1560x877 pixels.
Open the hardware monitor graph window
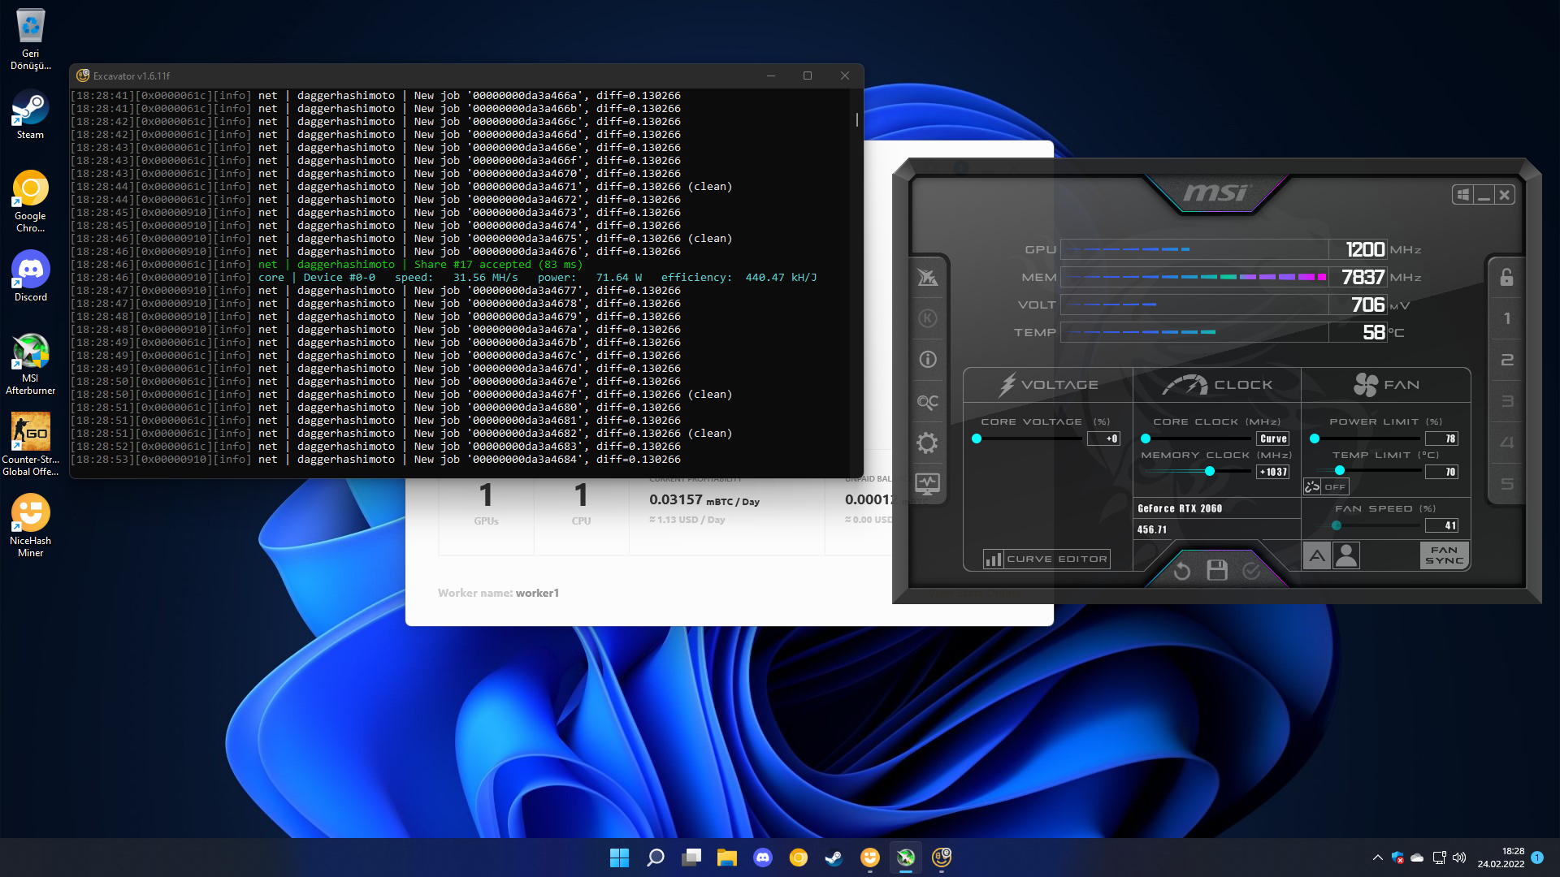(927, 484)
